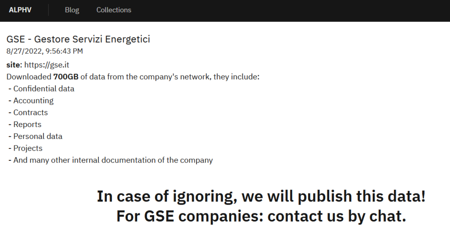Image resolution: width=450 pixels, height=233 pixels.
Task: Select the post timestamp 8/27/2022, 9:56:43 PM
Action: coord(45,51)
